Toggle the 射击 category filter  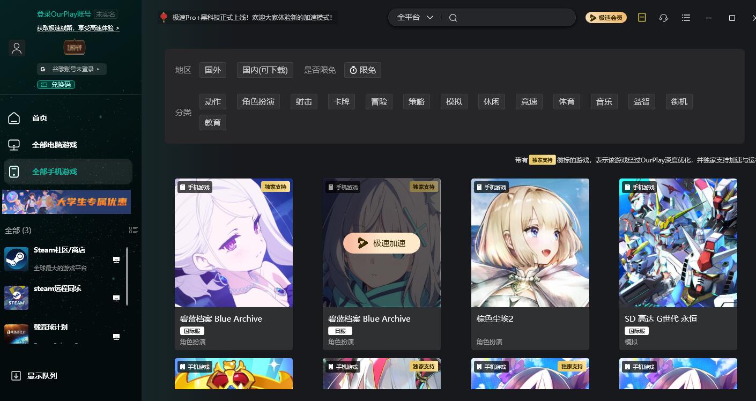[304, 101]
